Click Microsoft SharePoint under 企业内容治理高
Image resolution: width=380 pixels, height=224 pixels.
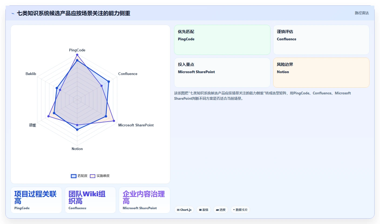point(140,208)
